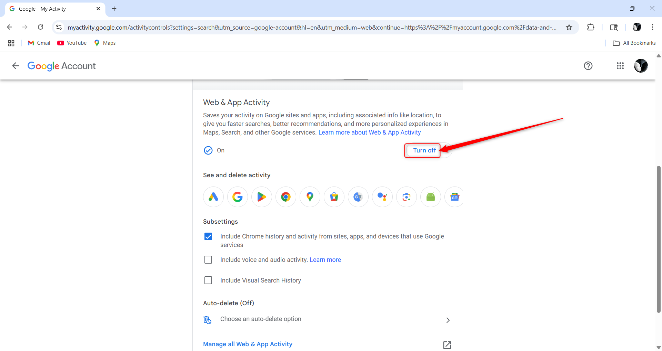Image resolution: width=662 pixels, height=351 pixels.
Task: Open the browser extensions puzzle menu
Action: (591, 27)
